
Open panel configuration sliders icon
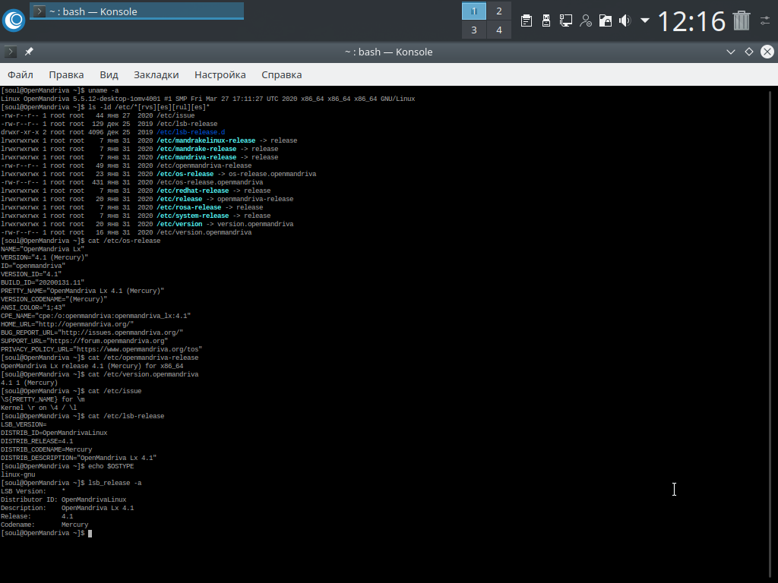click(x=765, y=20)
